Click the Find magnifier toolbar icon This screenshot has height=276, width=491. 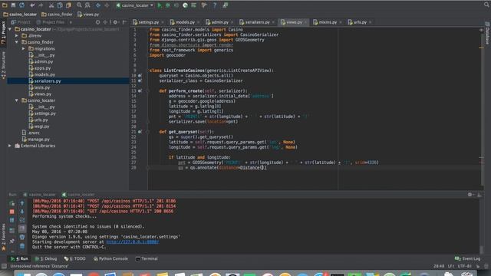point(79,5)
